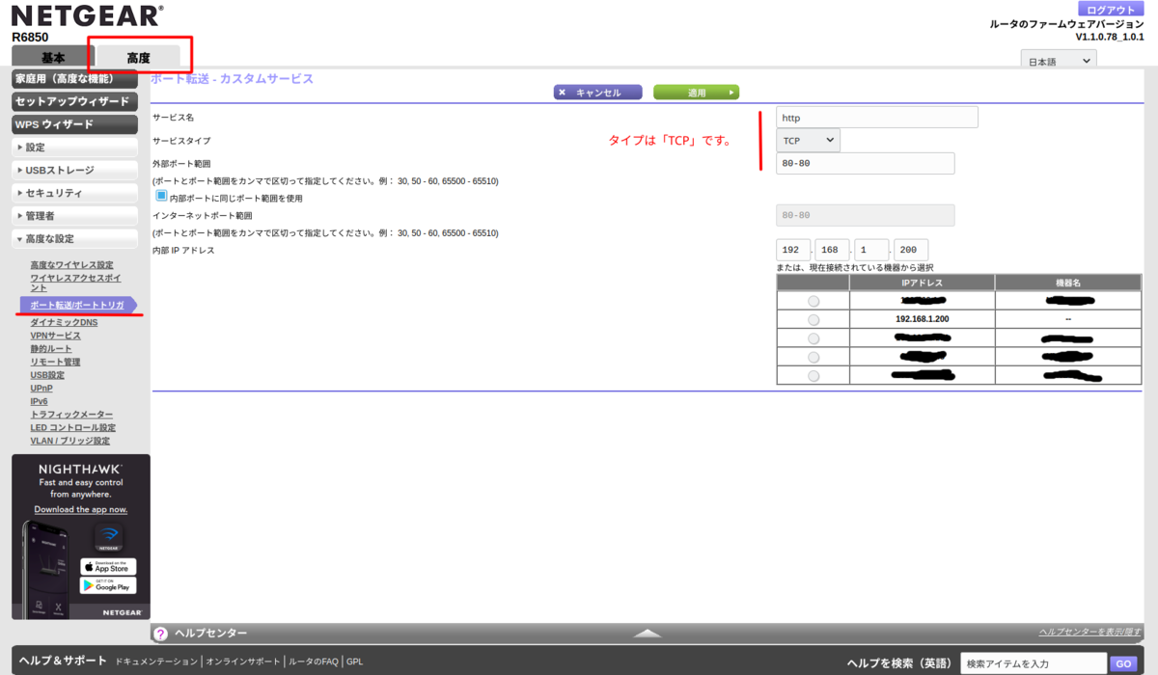Open VLAN / ブリッジ設定 link
The width and height of the screenshot is (1158, 675).
pos(69,441)
